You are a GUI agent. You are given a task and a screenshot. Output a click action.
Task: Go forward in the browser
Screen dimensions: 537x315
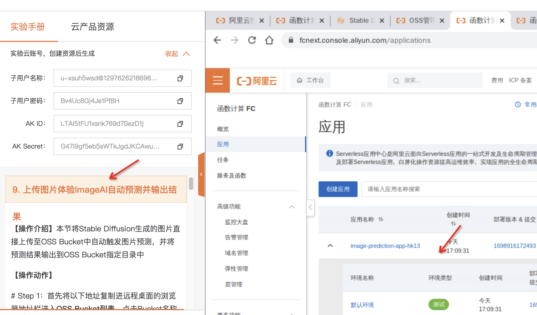[235, 40]
